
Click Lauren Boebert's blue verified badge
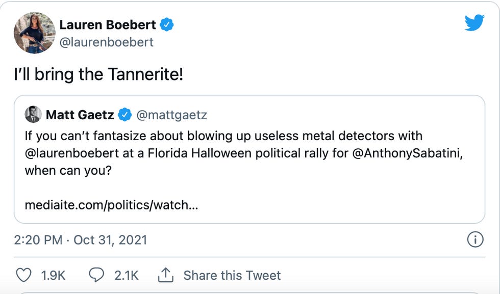pos(166,24)
